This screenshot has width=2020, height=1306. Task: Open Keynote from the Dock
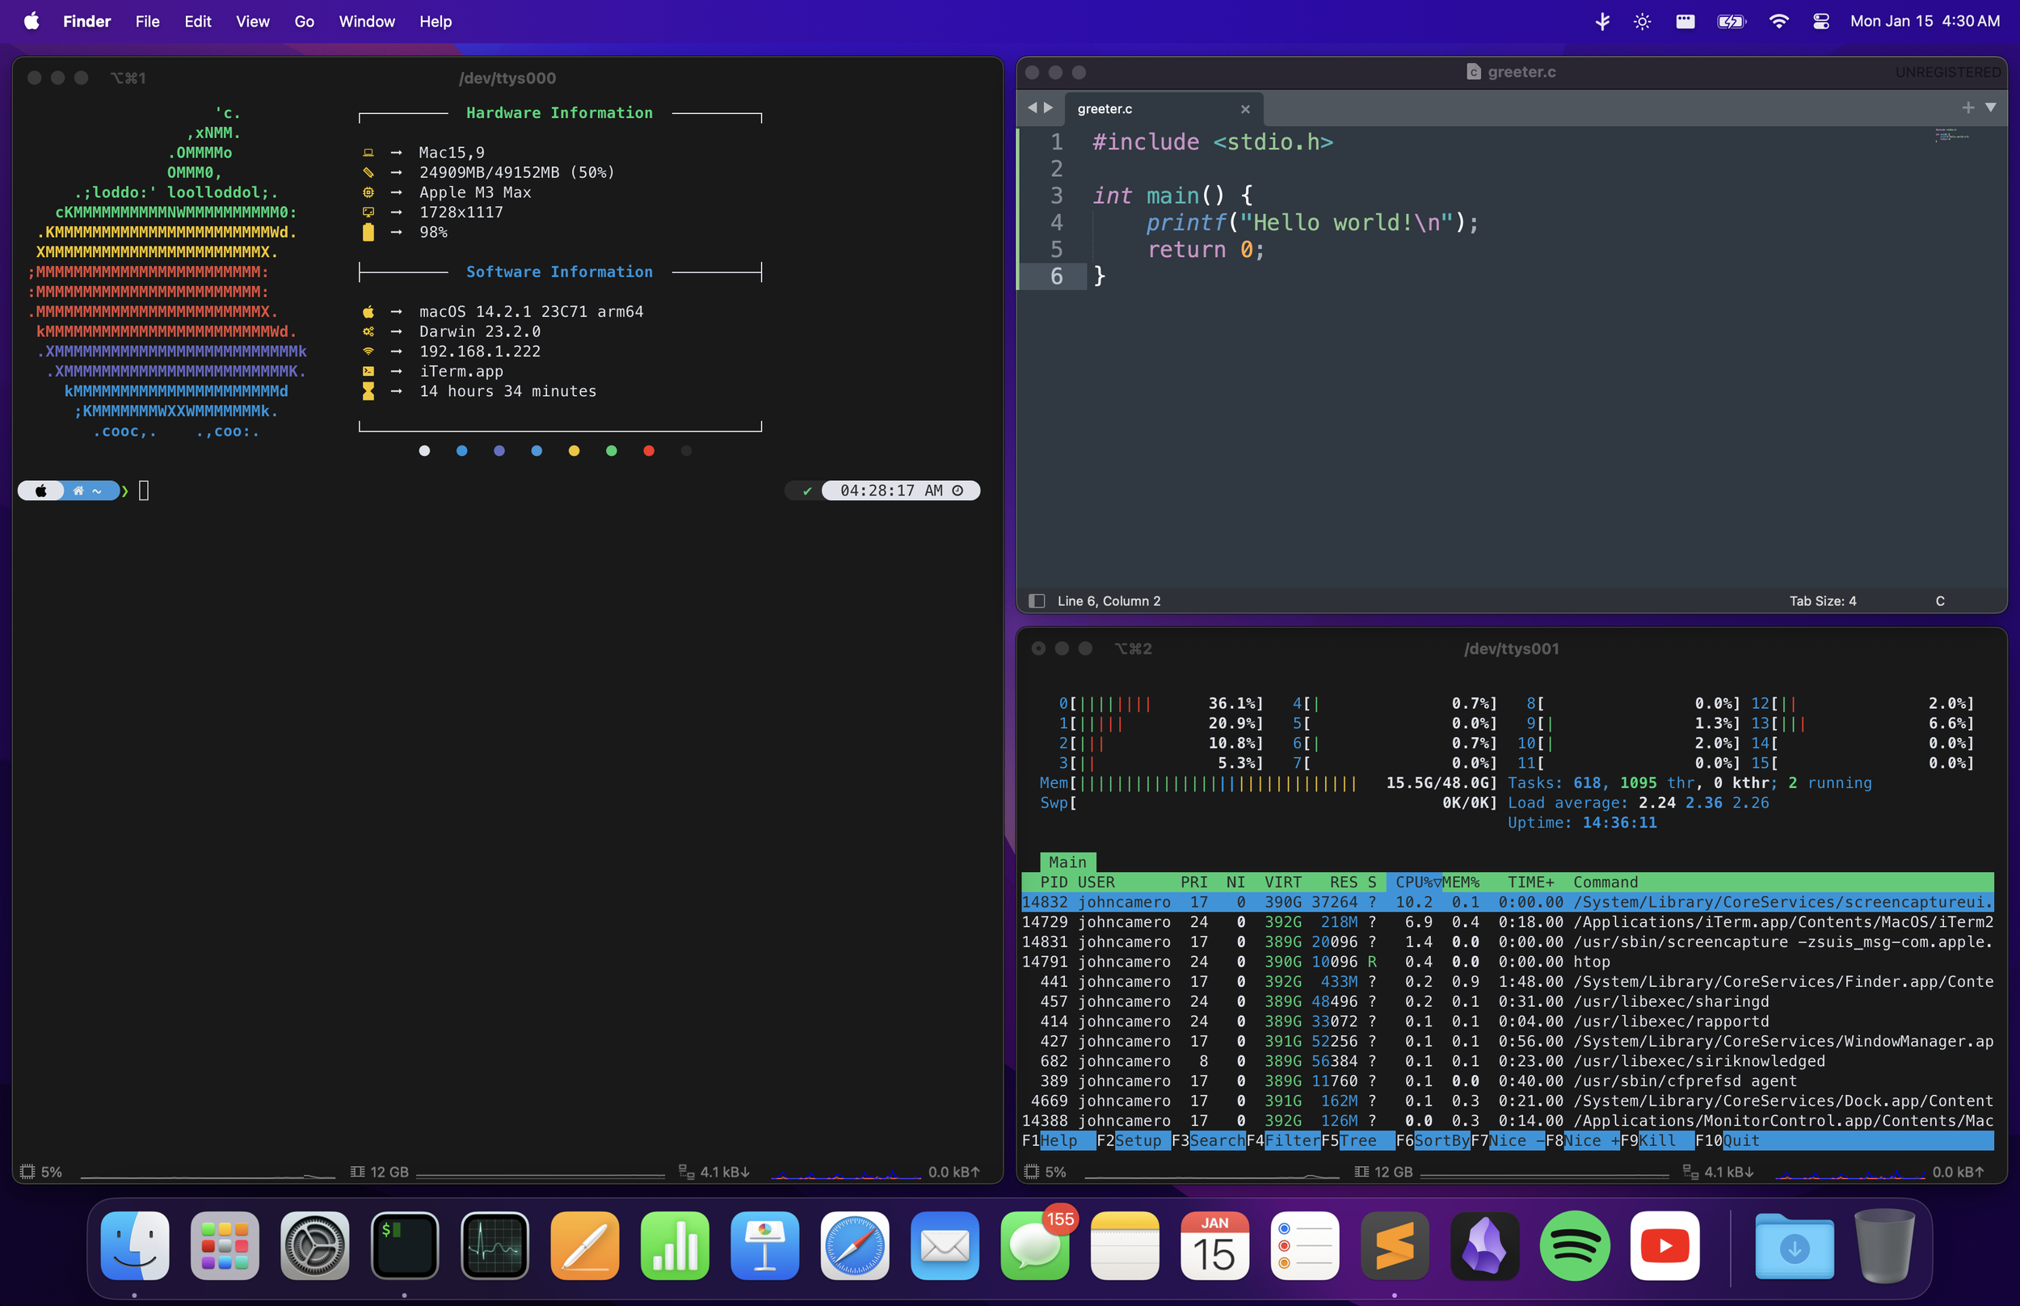[x=764, y=1245]
